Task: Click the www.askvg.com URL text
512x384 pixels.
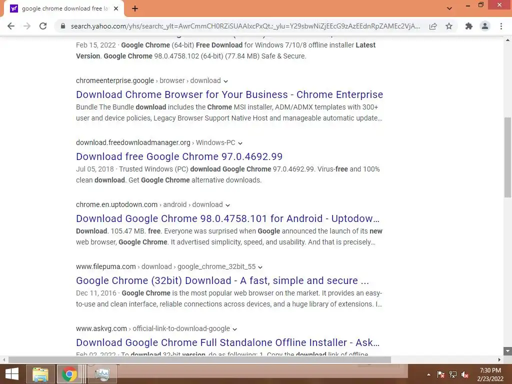Action: tap(101, 329)
